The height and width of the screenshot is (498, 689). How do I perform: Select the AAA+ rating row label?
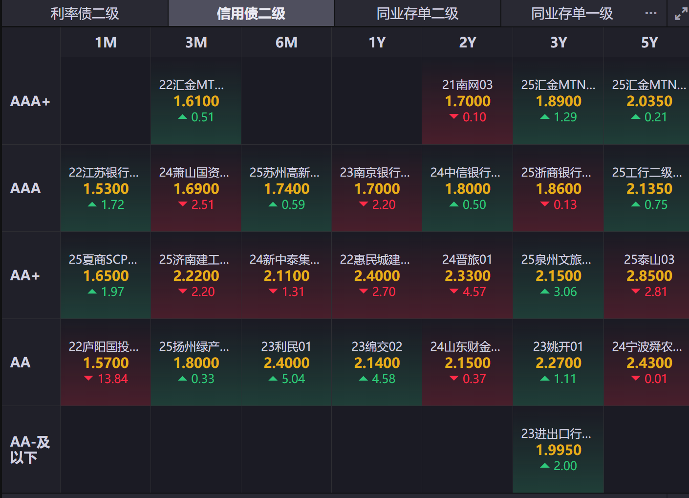pyautogui.click(x=30, y=101)
